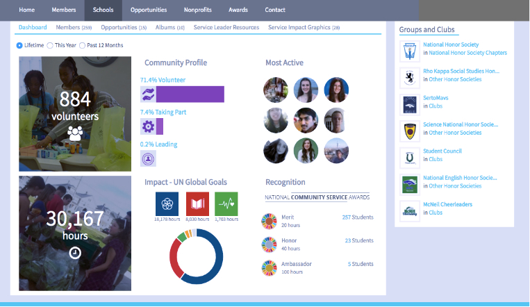Click the Merit award badge icon

(269, 221)
